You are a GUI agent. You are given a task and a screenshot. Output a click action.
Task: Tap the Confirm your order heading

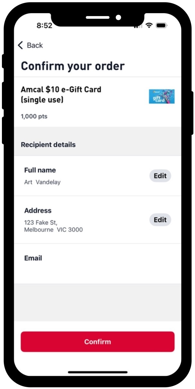(73, 66)
